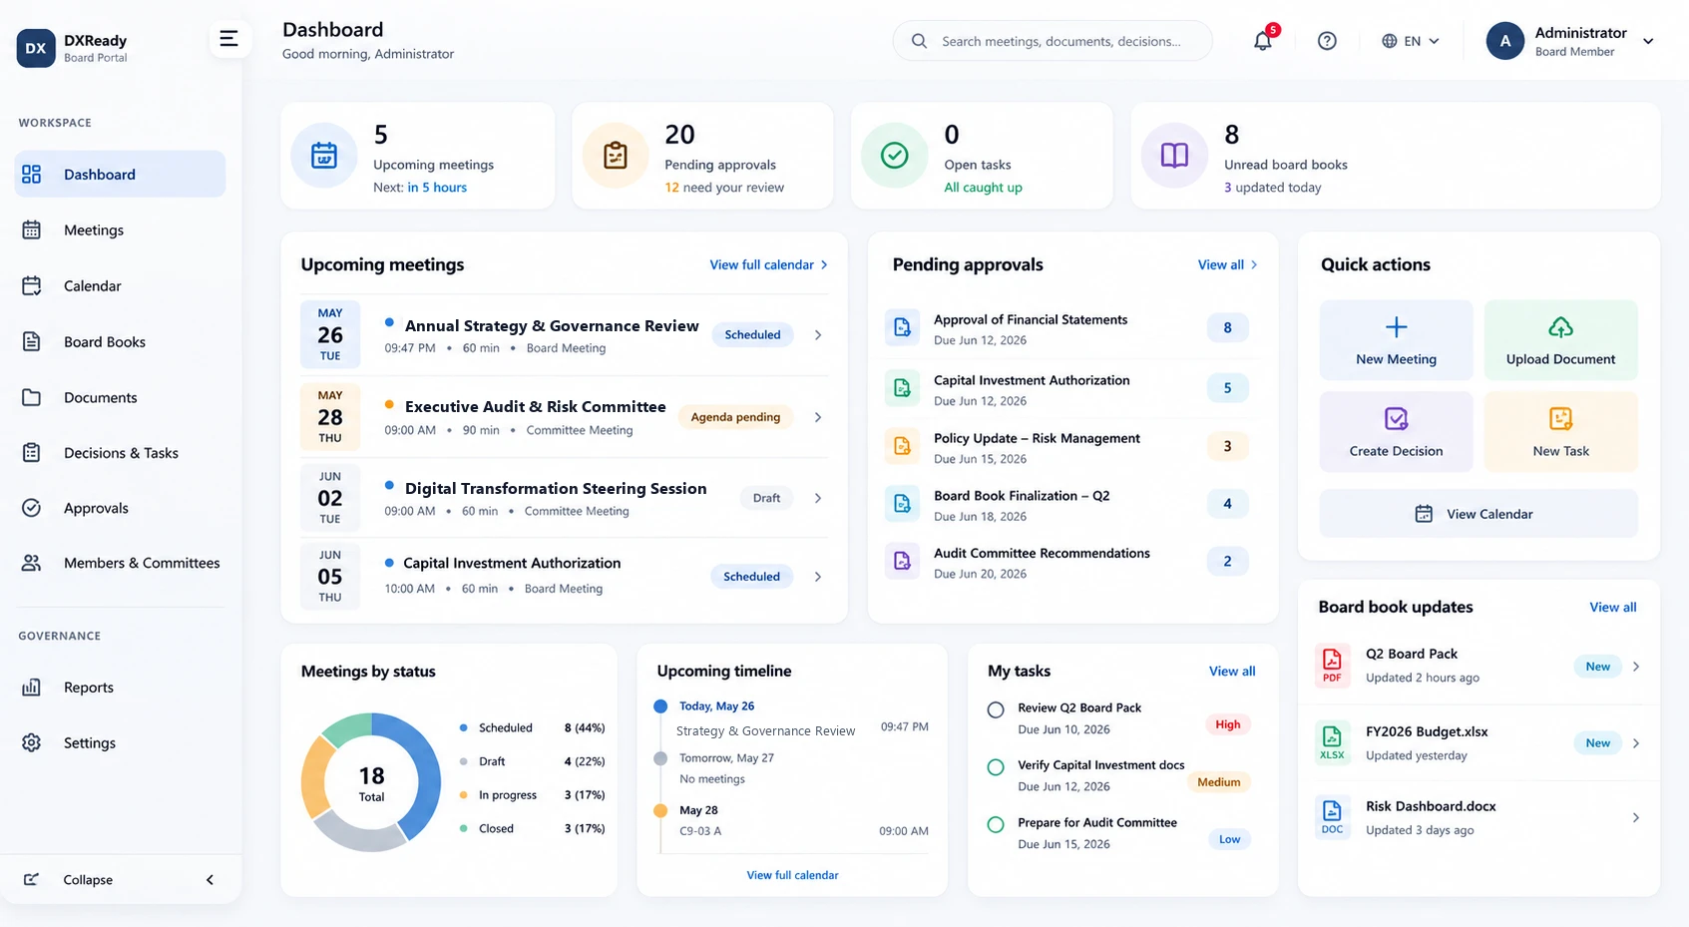Click View all in Pending approvals
The width and height of the screenshot is (1689, 927).
coord(1227,264)
